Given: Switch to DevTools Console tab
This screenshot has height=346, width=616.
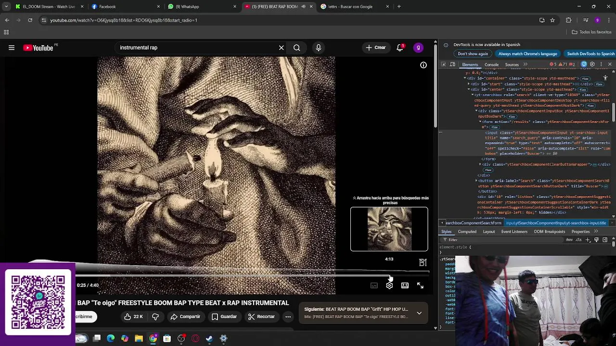Looking at the screenshot, I should point(491,65).
